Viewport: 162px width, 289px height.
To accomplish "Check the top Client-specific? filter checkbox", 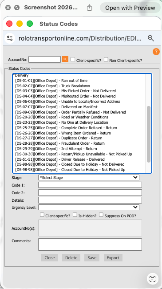I will [x=73, y=59].
